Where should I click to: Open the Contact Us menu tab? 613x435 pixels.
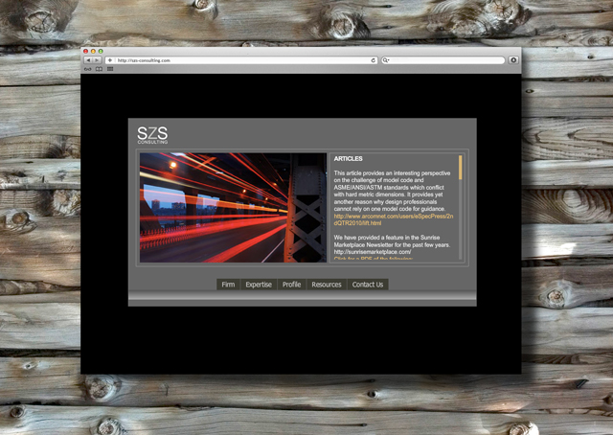368,285
